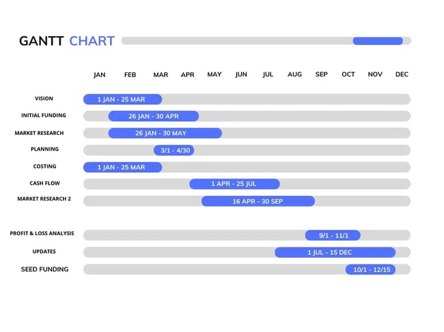Select the Initial Funding '26 JAN - 30 APR' bar
Image resolution: width=444 pixels, height=332 pixels.
pyautogui.click(x=153, y=116)
